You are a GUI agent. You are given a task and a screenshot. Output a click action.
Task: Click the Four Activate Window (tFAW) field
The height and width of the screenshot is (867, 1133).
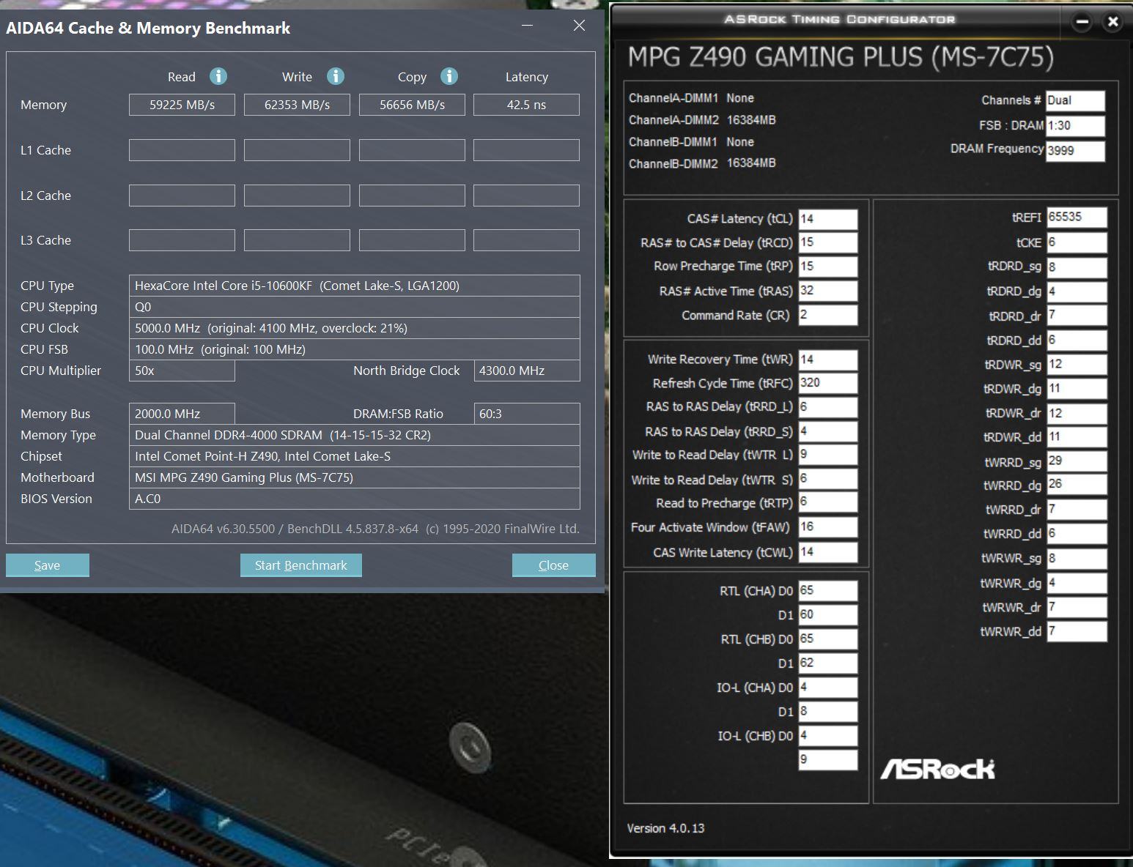828,527
